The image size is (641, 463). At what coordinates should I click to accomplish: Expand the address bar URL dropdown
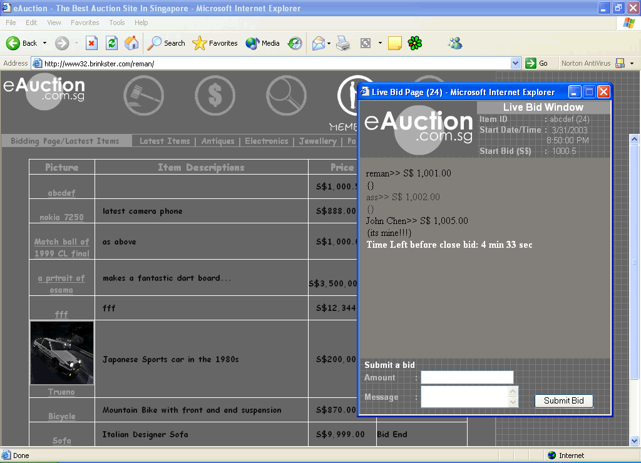point(516,63)
